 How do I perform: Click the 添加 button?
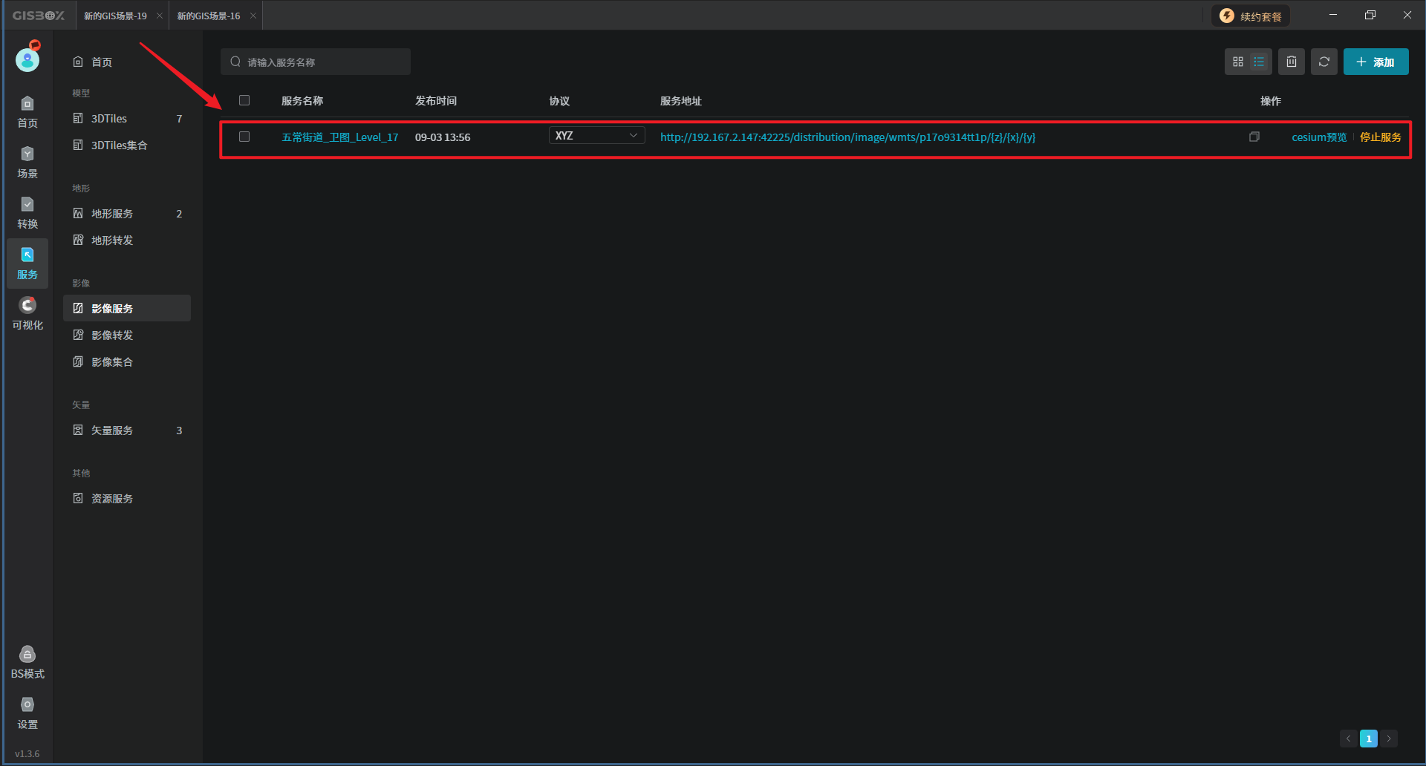coord(1375,62)
